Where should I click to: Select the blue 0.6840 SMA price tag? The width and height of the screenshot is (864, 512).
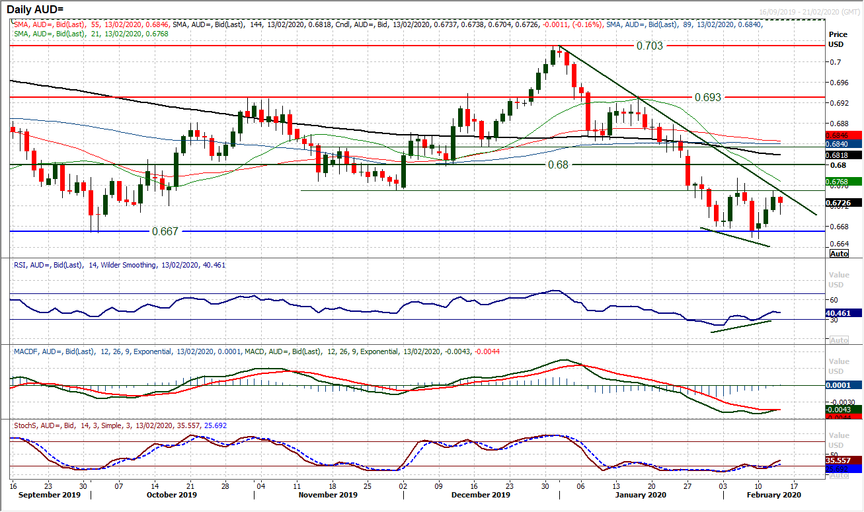(843, 143)
